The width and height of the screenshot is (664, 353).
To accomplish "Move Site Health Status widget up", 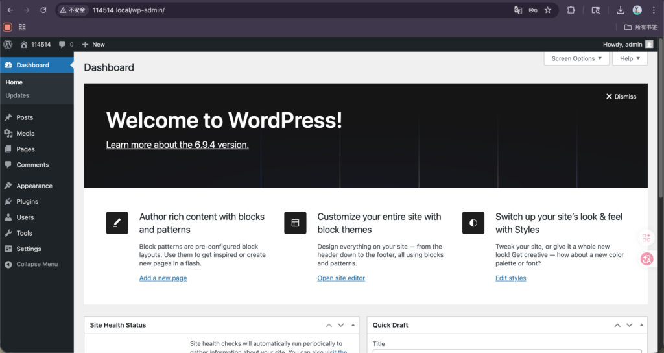I will point(329,325).
